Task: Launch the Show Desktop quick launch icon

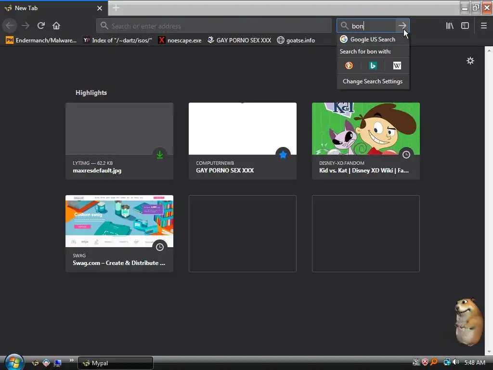Action: pos(58,363)
